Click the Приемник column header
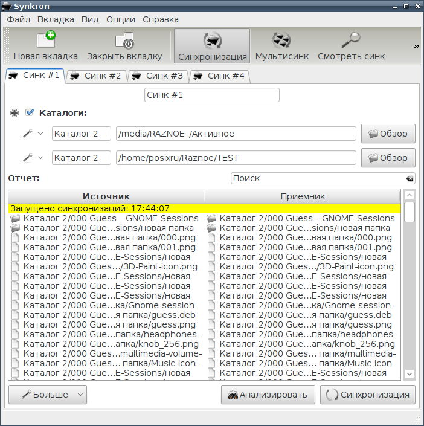Viewport: 424px width, 426px height. tap(303, 196)
